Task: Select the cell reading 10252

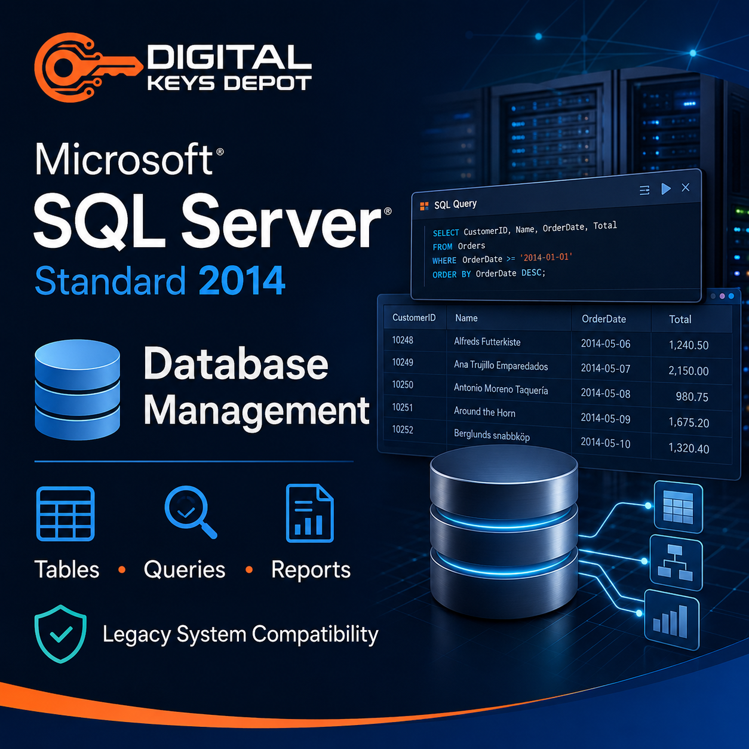Action: [403, 429]
